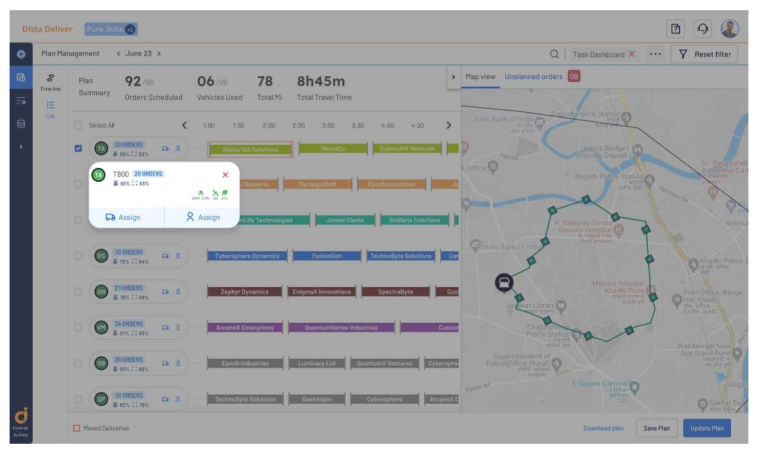Viewport: 758px width, 454px height.
Task: Check the AN 21 Orders row checkbox
Action: coord(78,292)
